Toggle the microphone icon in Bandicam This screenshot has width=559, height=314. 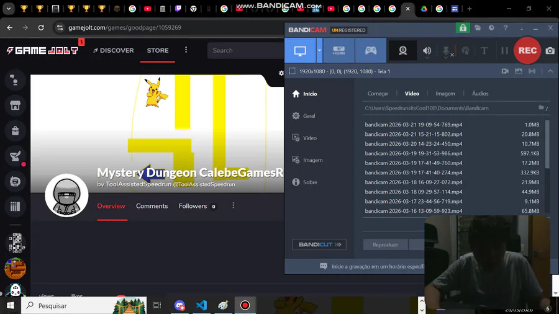click(446, 52)
